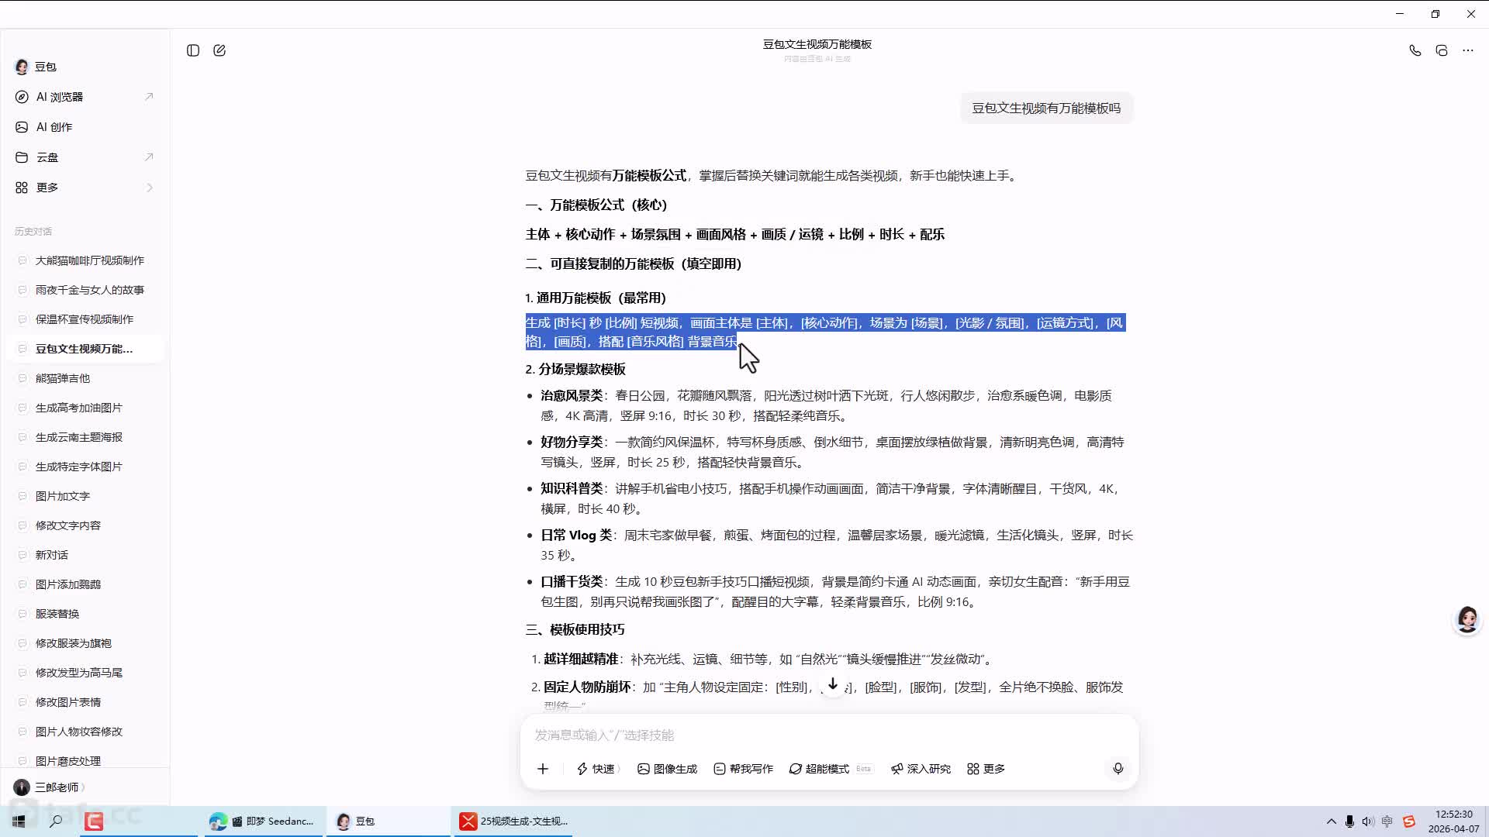Expand the 更多 skills in the input toolbar
This screenshot has width=1489, height=837.
tap(986, 769)
